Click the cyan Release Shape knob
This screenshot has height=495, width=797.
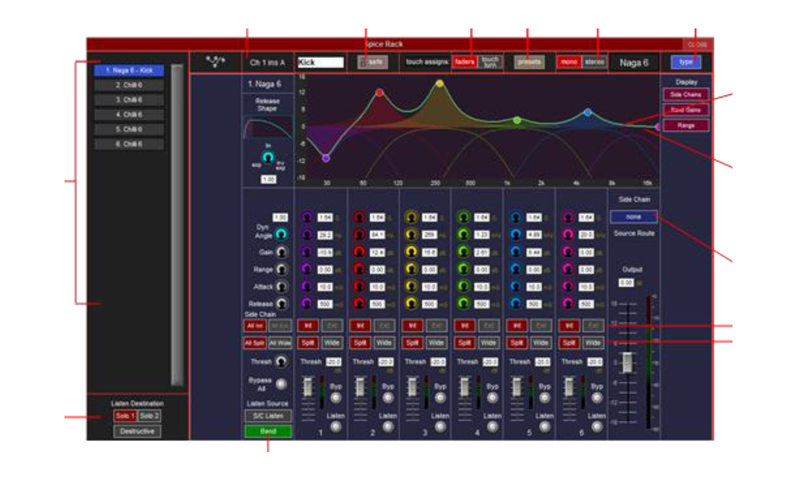[268, 158]
